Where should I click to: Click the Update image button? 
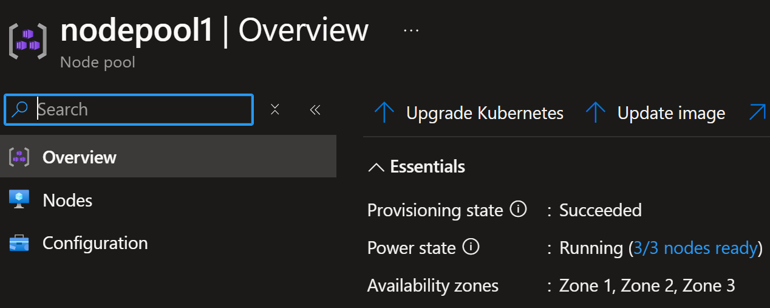pyautogui.click(x=655, y=113)
